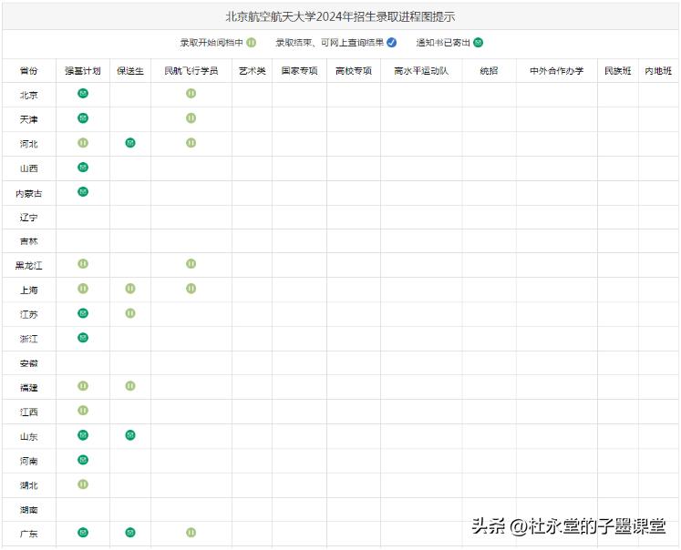Click the 江苏 province row label
This screenshot has width=681, height=550.
click(29, 314)
